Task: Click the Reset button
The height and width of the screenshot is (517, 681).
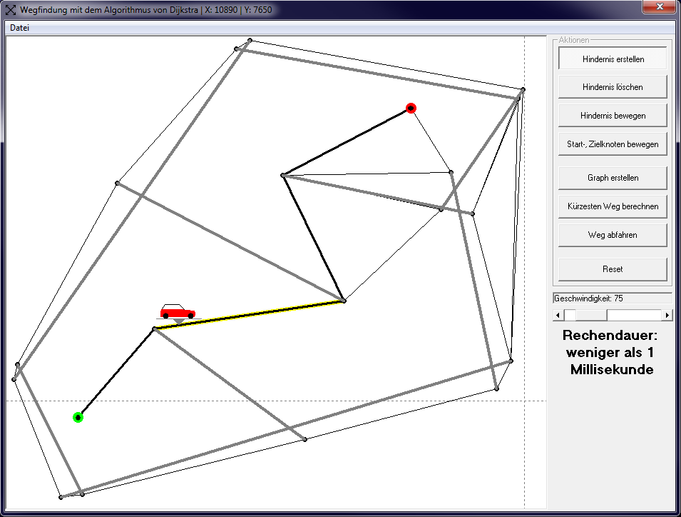Action: 613,269
